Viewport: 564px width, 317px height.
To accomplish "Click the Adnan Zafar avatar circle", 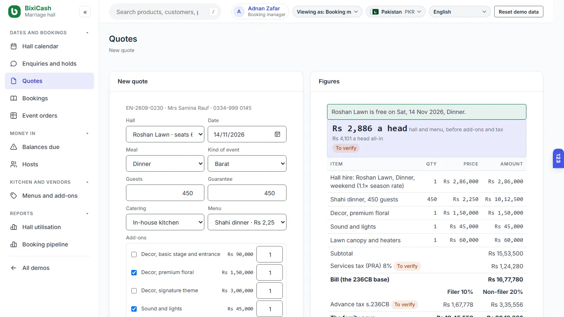I will pyautogui.click(x=239, y=12).
